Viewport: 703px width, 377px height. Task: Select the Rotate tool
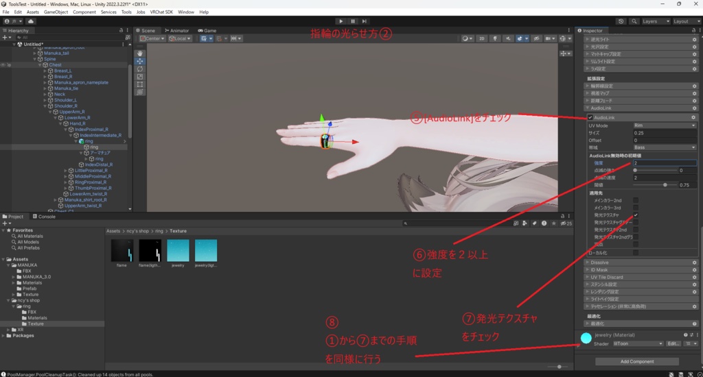click(x=140, y=69)
